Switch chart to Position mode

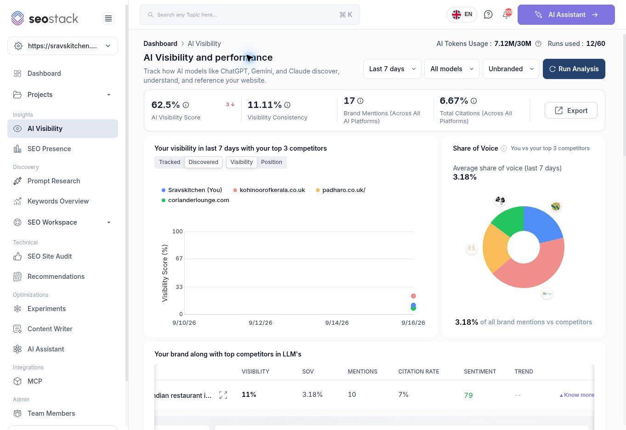271,162
